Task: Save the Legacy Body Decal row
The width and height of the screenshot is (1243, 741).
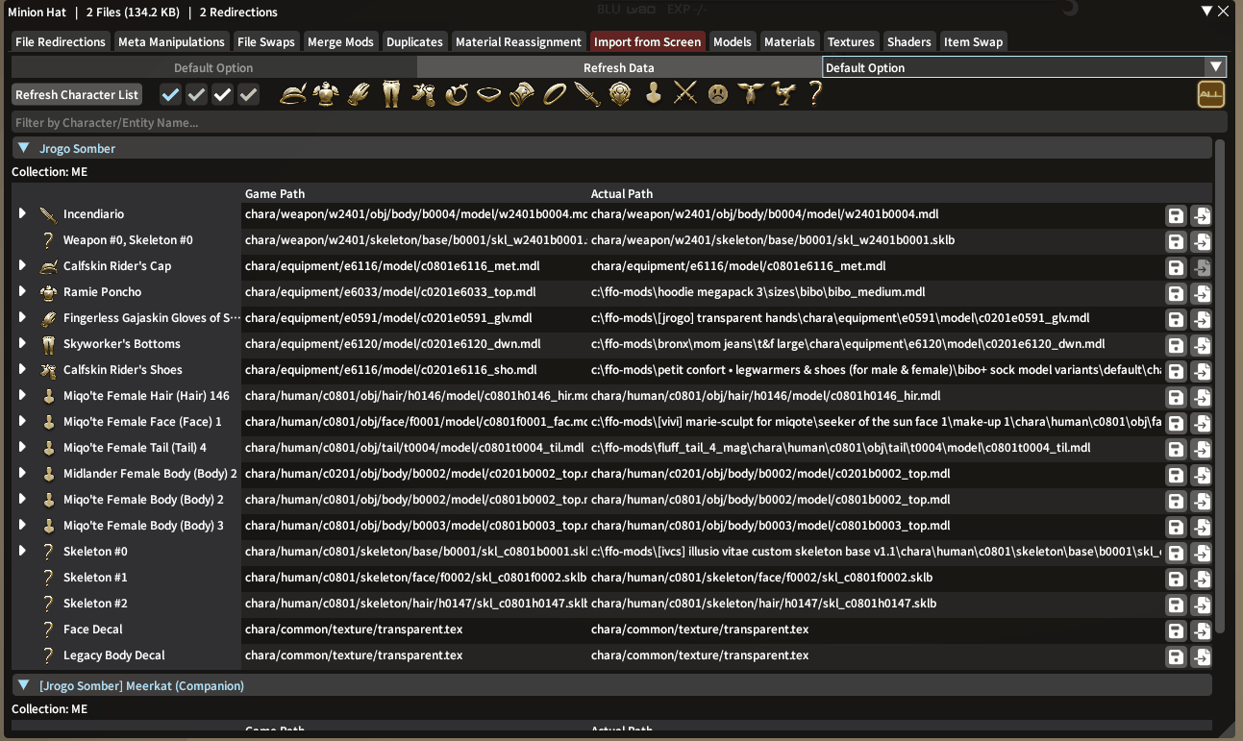Action: [1175, 656]
